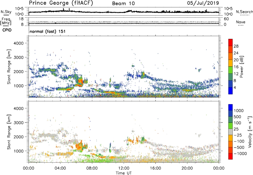Click the '4000' tick on power panel
253x175 pixels.
click(x=19, y=43)
